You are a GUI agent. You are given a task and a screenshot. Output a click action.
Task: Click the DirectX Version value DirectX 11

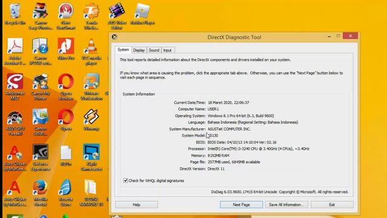[216, 169]
